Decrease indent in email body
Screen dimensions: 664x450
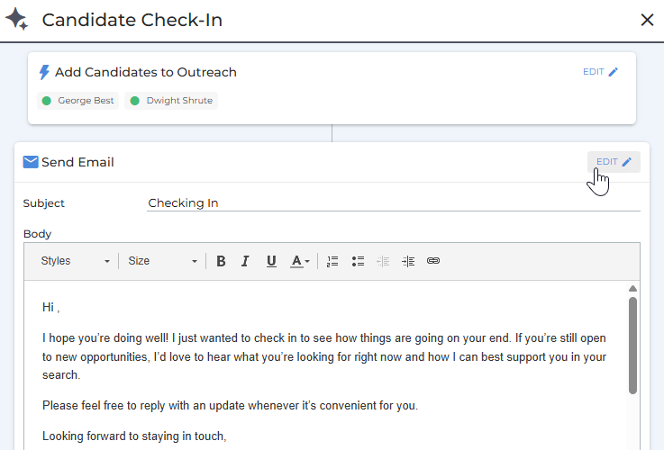tap(383, 261)
